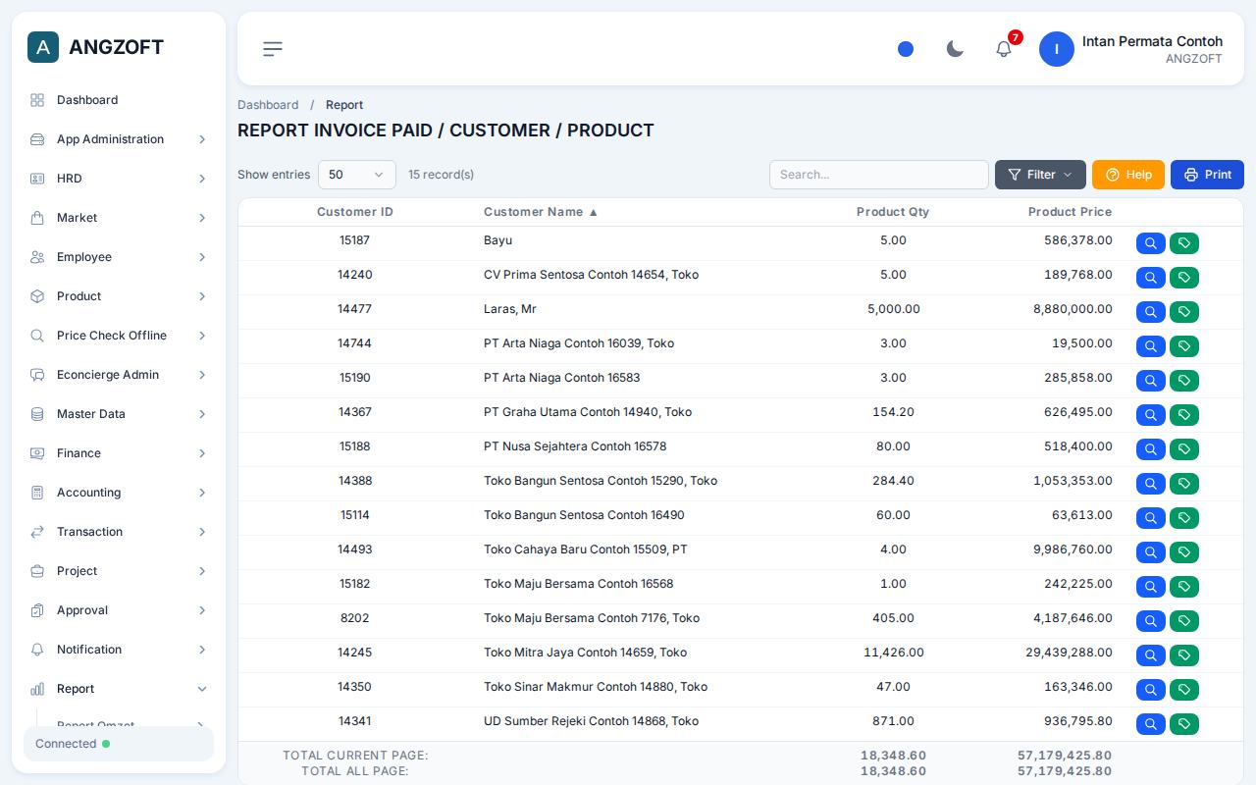Open notifications bell icon

(x=1004, y=49)
